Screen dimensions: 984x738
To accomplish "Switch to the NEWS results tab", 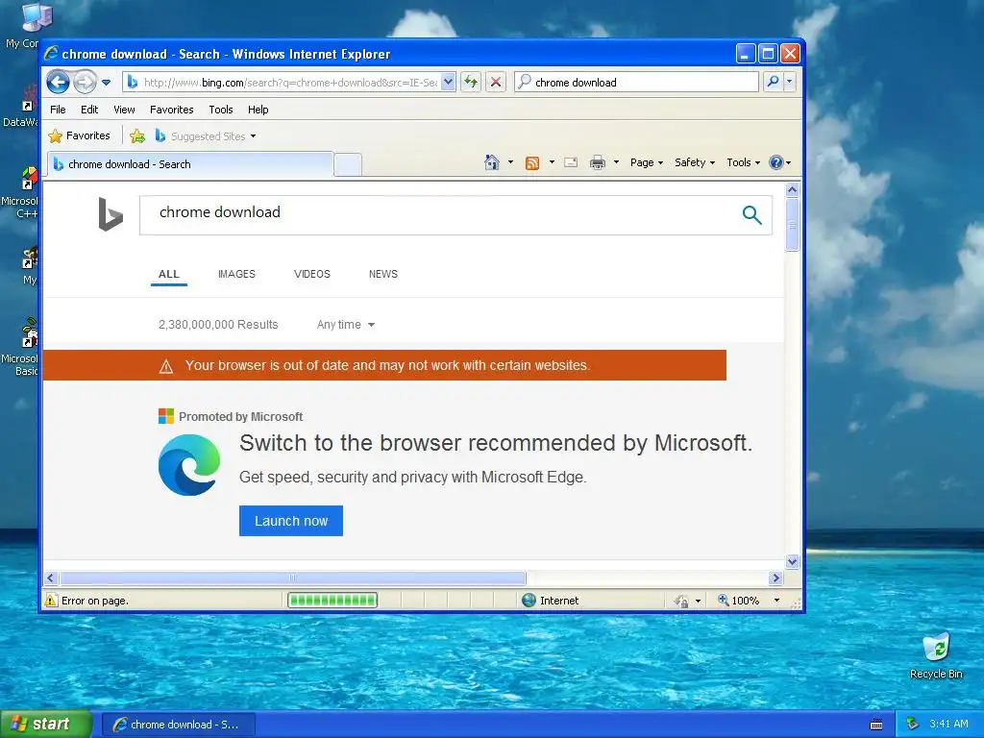I will (383, 274).
